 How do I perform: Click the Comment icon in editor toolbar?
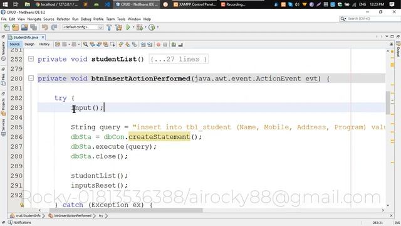[174, 45]
